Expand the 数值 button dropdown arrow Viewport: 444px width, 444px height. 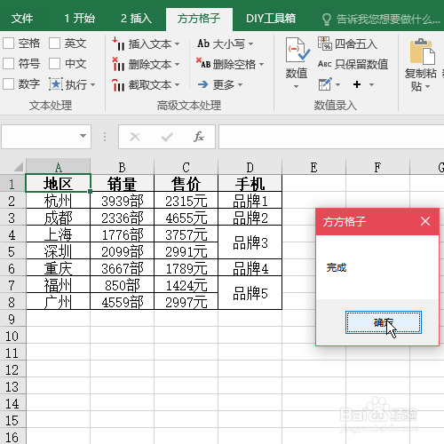pos(297,86)
